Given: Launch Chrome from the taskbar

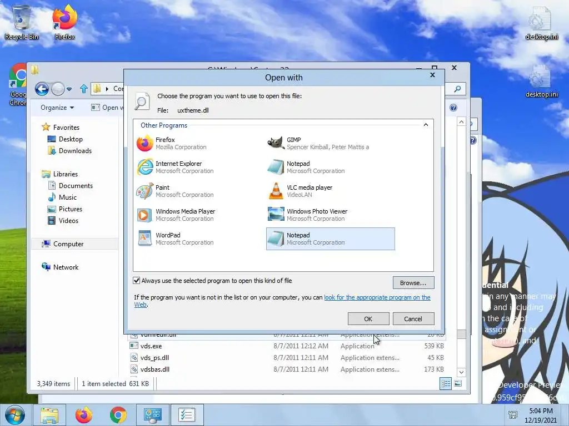Looking at the screenshot, I should click(x=118, y=415).
